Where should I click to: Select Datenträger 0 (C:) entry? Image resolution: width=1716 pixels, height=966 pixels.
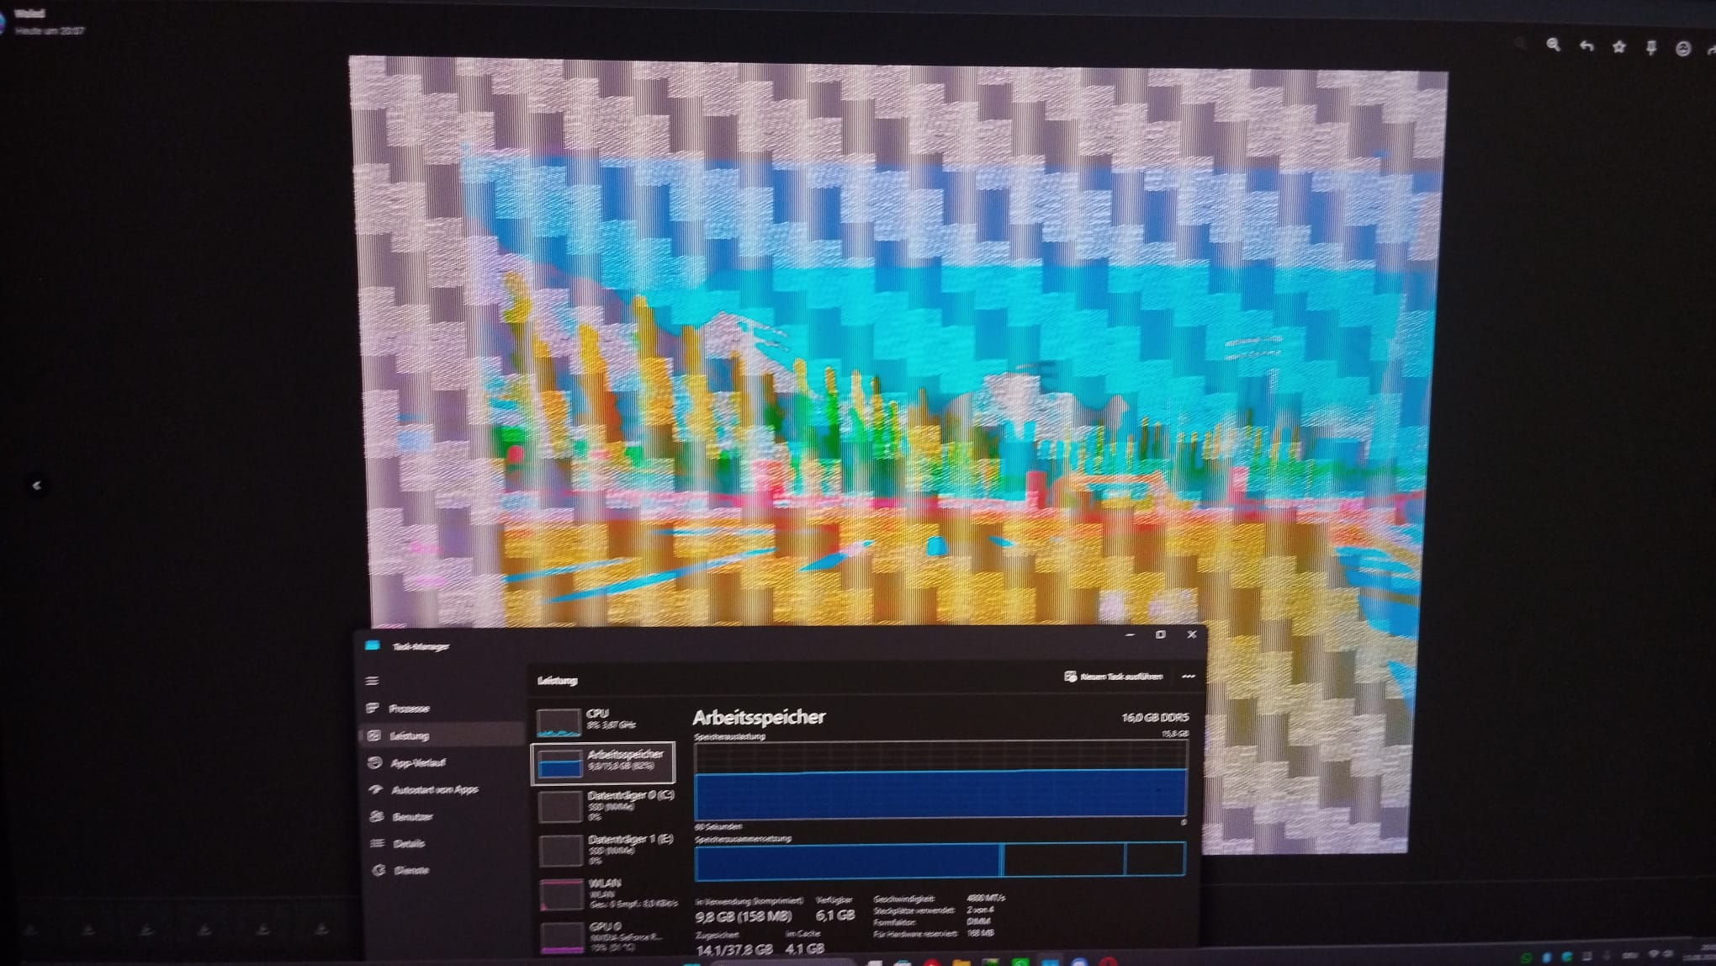tap(606, 805)
